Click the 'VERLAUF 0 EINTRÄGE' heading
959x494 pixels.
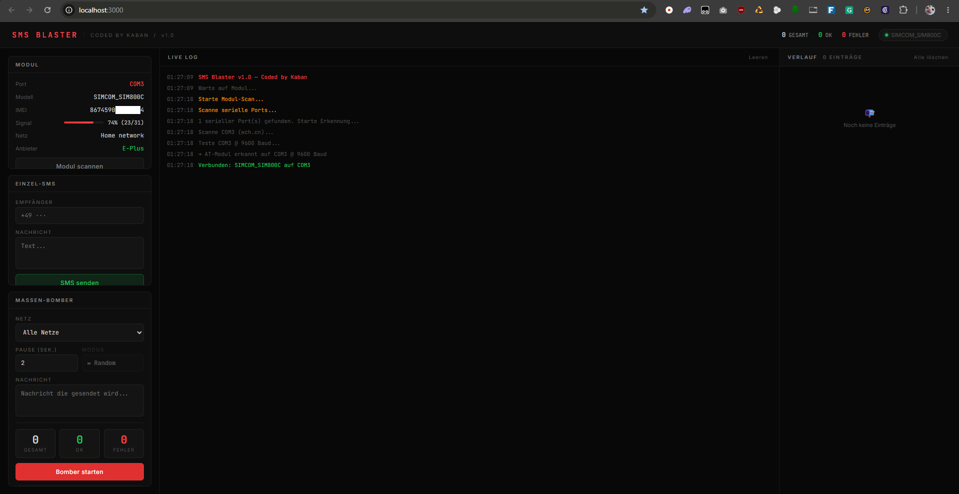(x=825, y=57)
